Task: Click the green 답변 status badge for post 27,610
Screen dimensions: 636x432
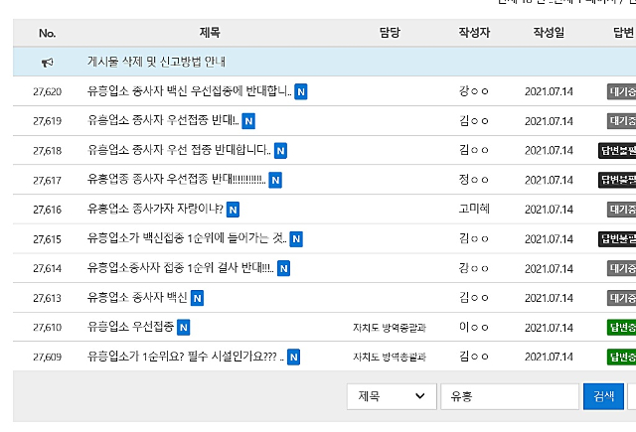Action: (x=621, y=328)
